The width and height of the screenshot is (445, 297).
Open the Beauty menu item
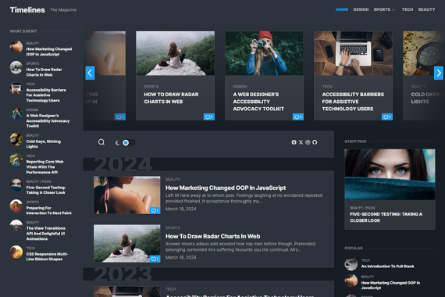click(426, 9)
